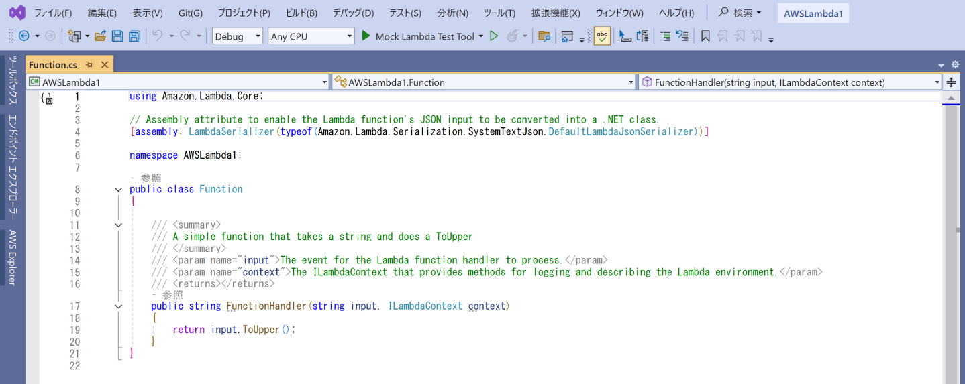The image size is (965, 384).
Task: Open the Debug configuration dropdown
Action: [238, 36]
